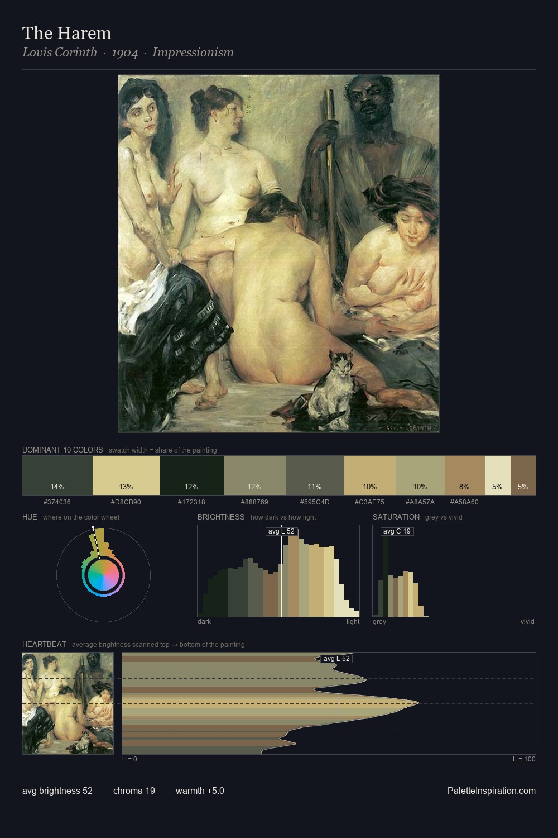This screenshot has height=838, width=558.
Task: Click the artist line Lovis Corinth 1904 Impressionism
Action: point(128,53)
